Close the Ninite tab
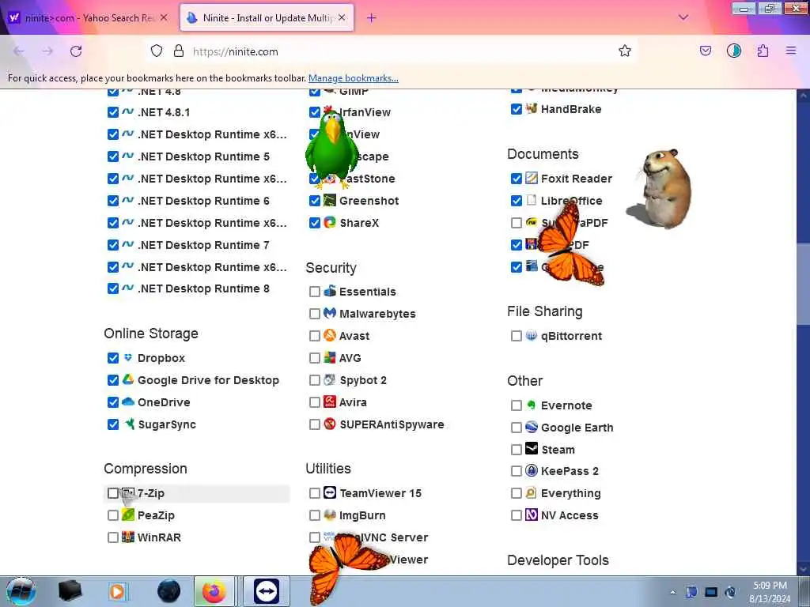 pos(342,17)
